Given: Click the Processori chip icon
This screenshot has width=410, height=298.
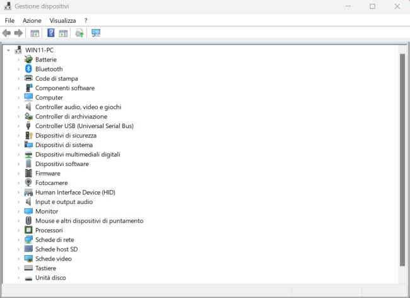Looking at the screenshot, I should (x=28, y=230).
